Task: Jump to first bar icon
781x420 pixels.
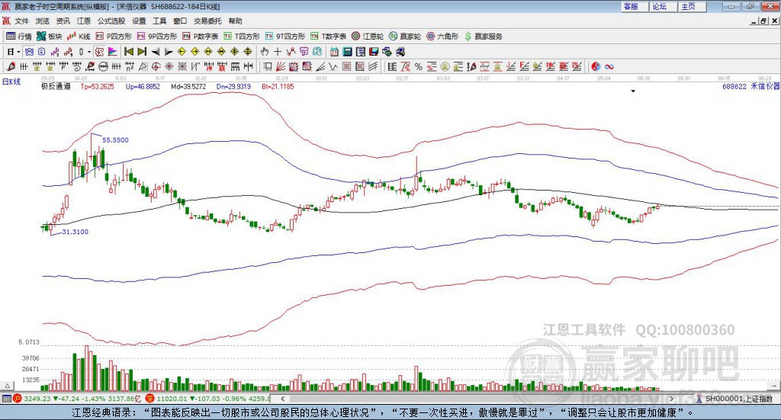Action: (128, 52)
